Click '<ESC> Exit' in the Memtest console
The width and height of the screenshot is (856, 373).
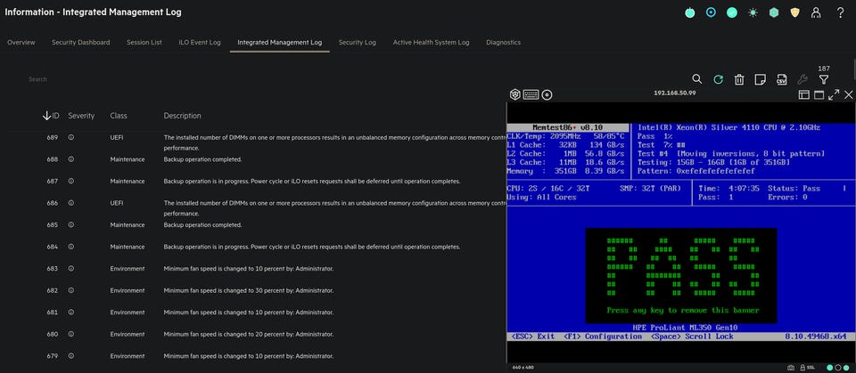(x=532, y=337)
